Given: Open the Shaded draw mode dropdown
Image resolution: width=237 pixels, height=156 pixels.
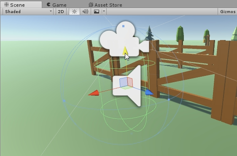Looking at the screenshot, I should [28, 11].
